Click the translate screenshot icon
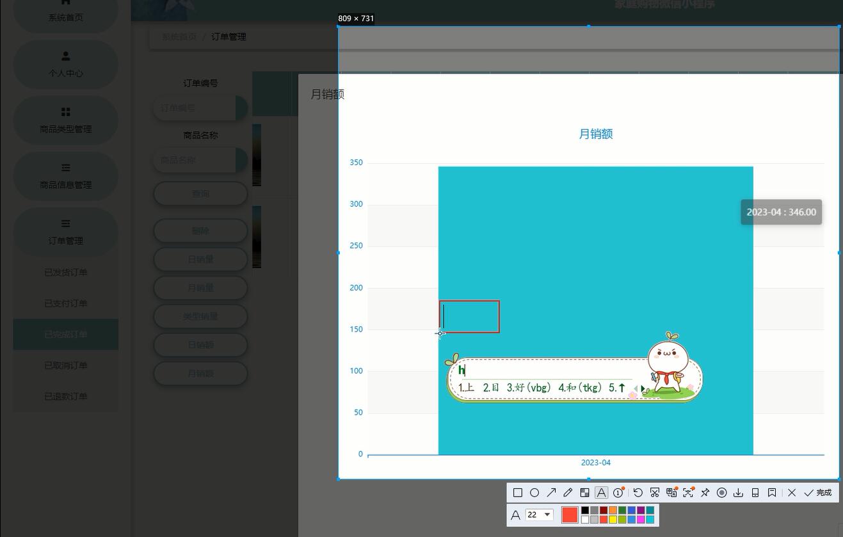 (x=671, y=492)
